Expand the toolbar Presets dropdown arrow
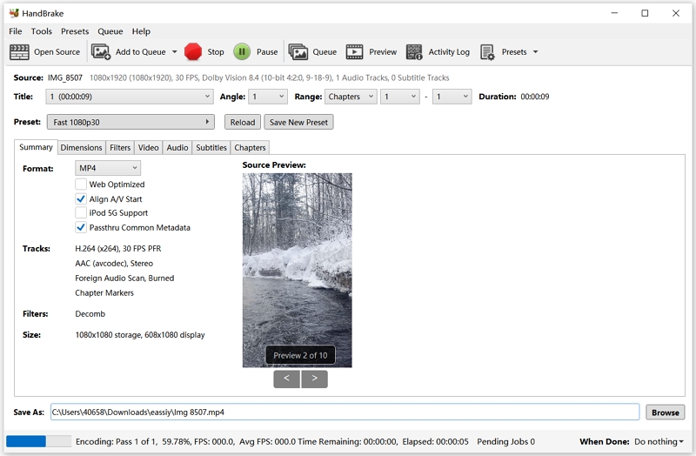Viewport: 696px width, 456px height. pyautogui.click(x=535, y=52)
